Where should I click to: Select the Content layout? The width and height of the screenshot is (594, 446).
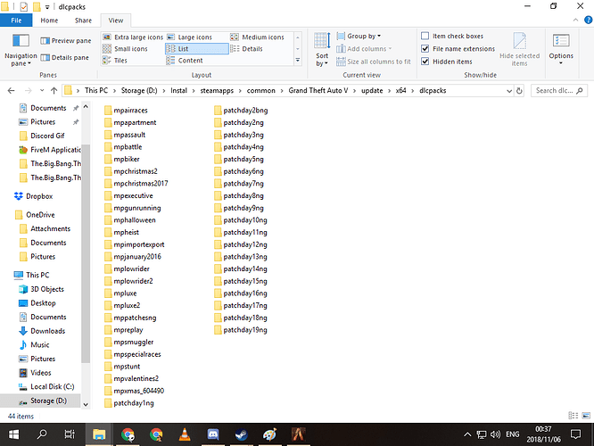[185, 61]
